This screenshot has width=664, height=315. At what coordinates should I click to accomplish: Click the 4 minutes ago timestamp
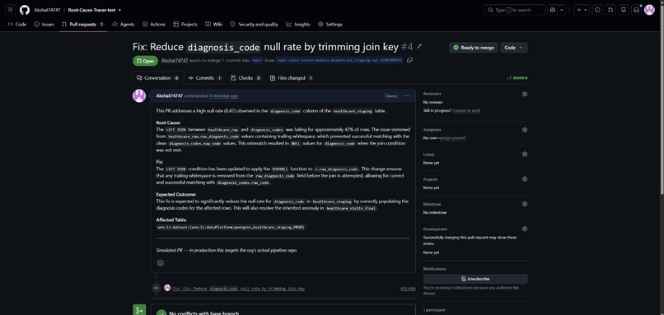tap(223, 96)
